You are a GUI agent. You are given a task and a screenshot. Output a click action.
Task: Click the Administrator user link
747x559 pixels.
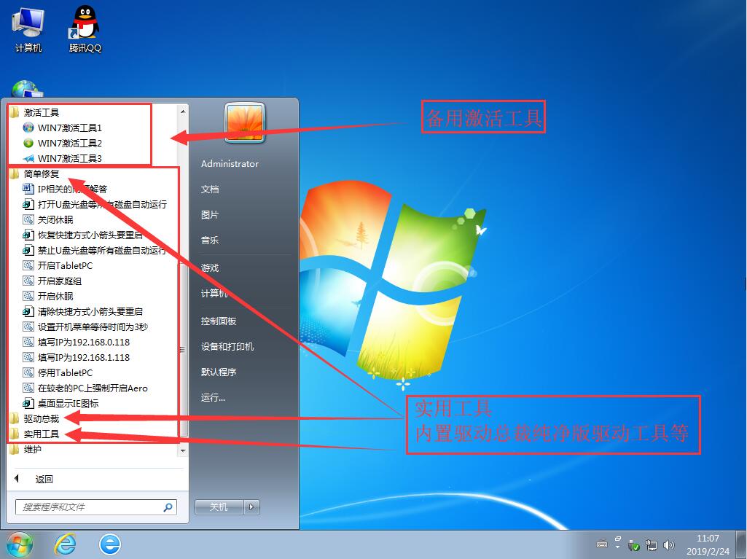pos(230,163)
